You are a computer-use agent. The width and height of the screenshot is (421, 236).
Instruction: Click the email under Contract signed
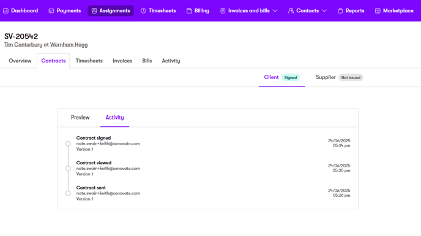108,143
